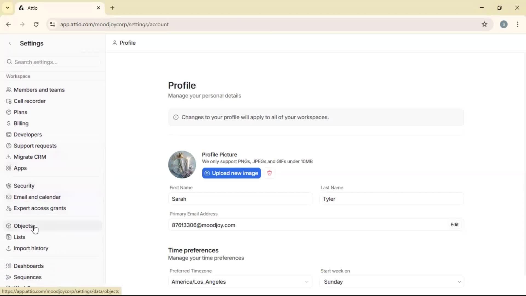Open the Objects settings page
The image size is (526, 296).
point(53,226)
